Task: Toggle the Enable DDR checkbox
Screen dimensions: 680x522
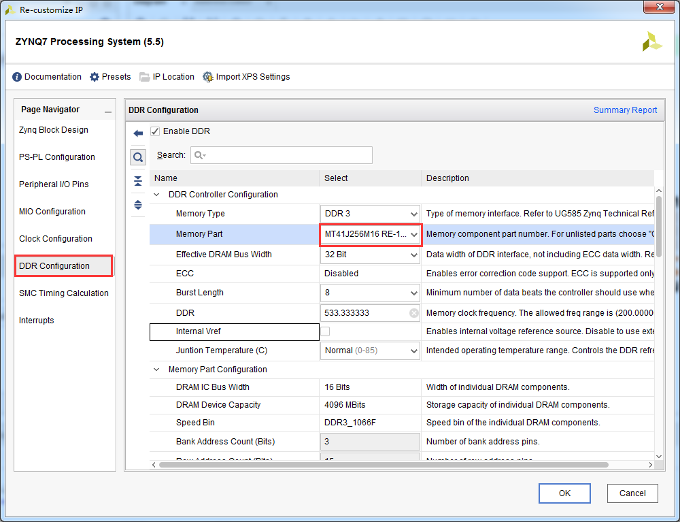Action: [x=155, y=131]
